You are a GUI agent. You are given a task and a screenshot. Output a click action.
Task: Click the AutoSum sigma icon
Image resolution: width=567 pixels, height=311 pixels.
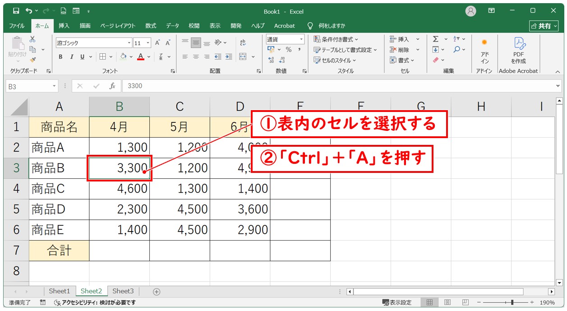click(x=435, y=39)
